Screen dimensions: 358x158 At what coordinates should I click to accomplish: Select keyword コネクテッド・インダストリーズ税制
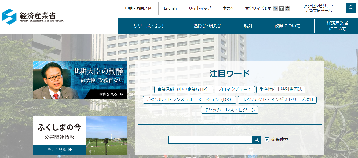coord(277,100)
